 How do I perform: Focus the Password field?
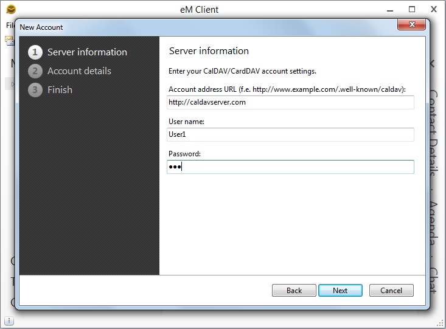point(290,167)
